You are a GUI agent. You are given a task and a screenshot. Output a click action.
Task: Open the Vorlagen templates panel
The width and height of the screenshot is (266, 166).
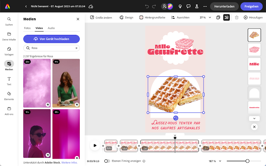(x=9, y=51)
